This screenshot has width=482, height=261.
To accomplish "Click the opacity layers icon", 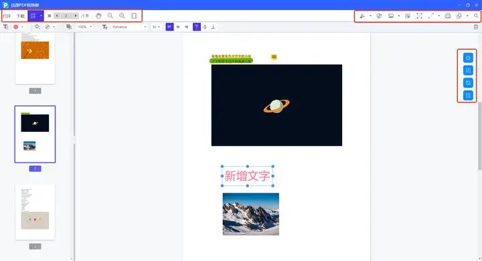I will point(69,27).
